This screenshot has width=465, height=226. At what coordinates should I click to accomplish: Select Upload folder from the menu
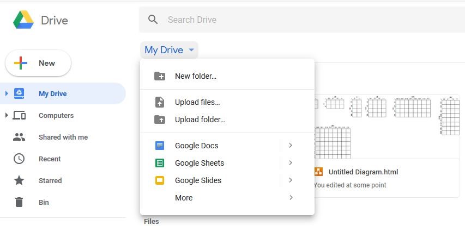200,120
